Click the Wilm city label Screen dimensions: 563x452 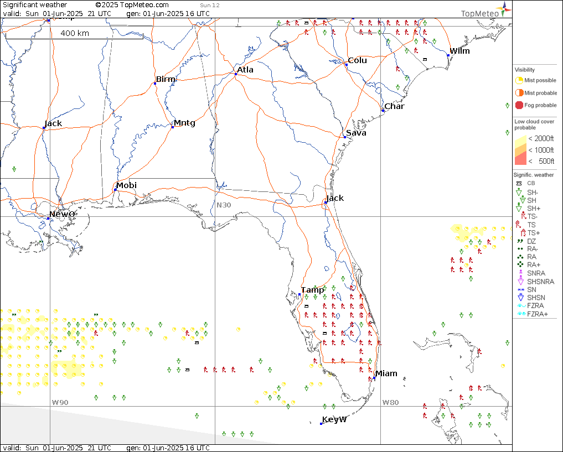pyautogui.click(x=459, y=51)
